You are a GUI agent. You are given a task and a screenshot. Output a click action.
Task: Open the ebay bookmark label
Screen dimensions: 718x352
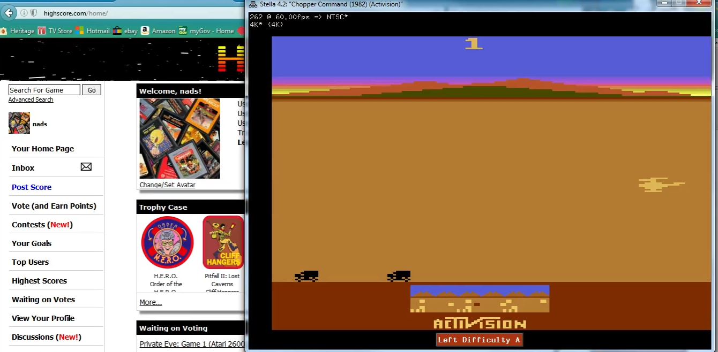(x=131, y=31)
